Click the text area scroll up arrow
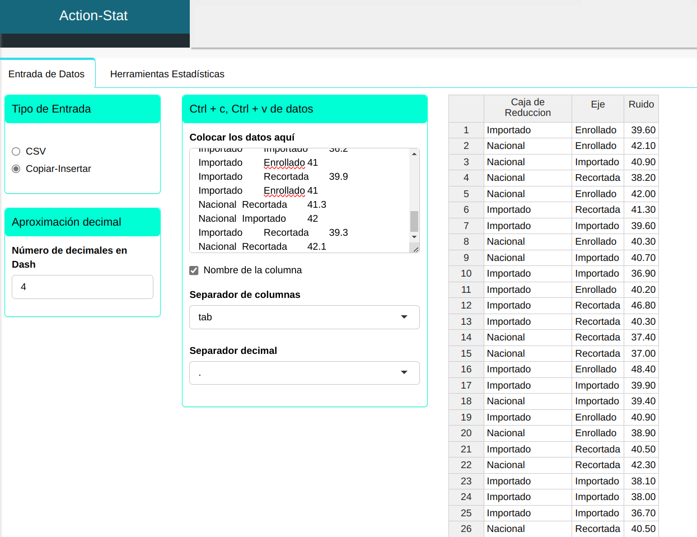 tap(414, 154)
